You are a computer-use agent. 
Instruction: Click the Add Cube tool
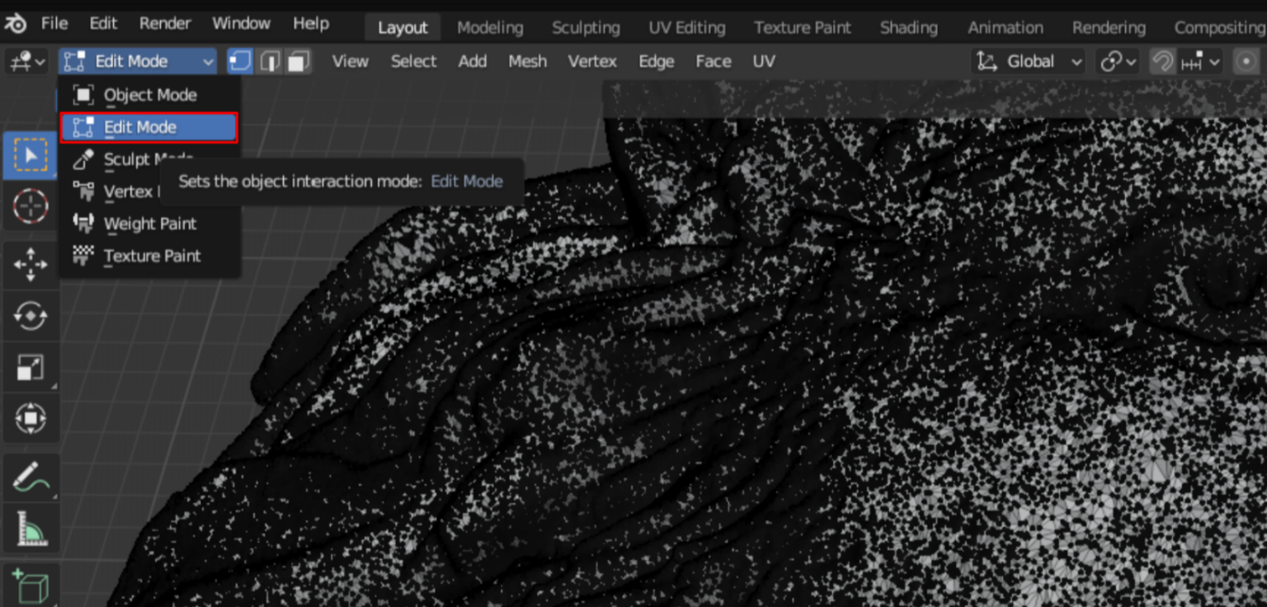click(31, 586)
